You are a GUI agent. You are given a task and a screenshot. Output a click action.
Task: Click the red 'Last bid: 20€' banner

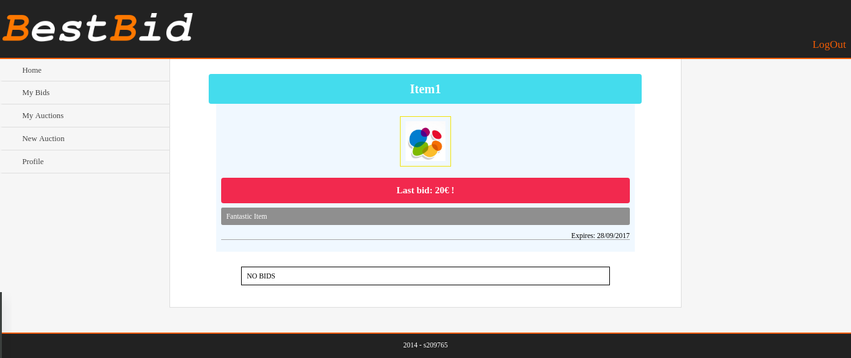pyautogui.click(x=425, y=190)
